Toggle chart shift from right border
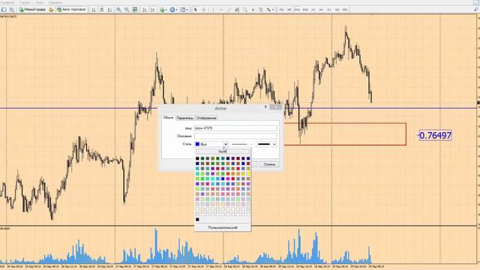Viewport: 480px width, 270px height. [152, 10]
